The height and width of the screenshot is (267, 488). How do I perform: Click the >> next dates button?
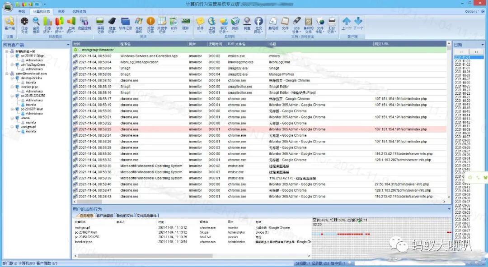pos(476,52)
